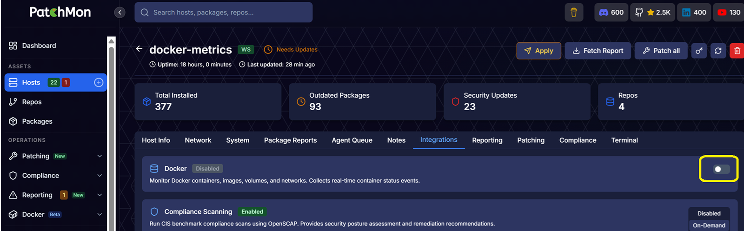Click the Outdated Packages 93 card
744x231 pixels.
pos(363,102)
